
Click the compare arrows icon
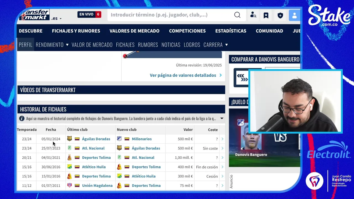243,78
